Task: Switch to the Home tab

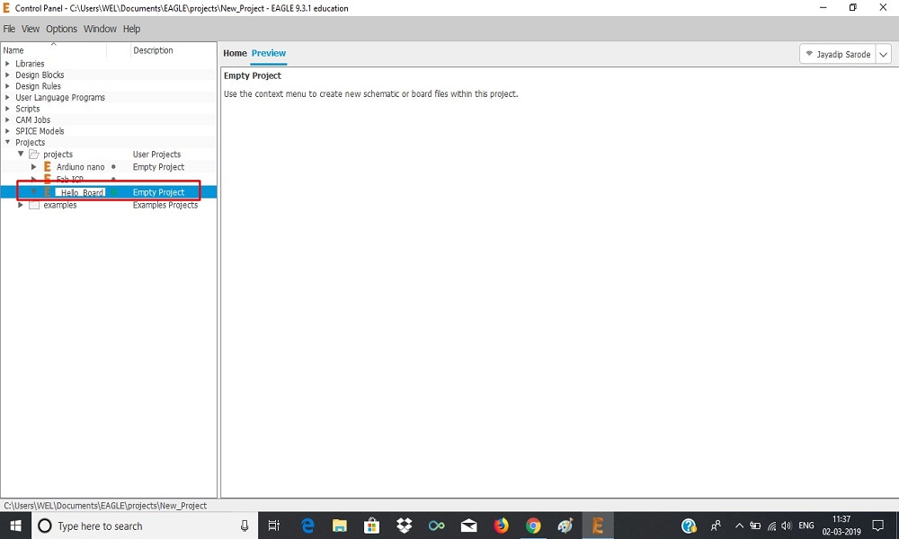Action: coord(235,53)
